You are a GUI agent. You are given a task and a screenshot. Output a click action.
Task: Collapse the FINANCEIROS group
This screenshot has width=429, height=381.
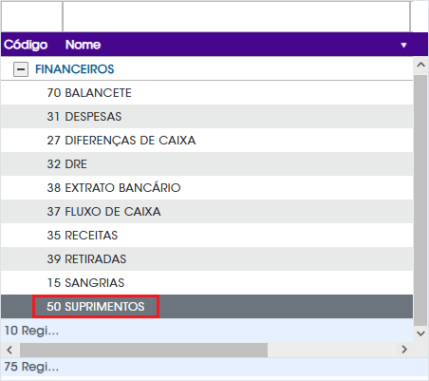point(21,69)
